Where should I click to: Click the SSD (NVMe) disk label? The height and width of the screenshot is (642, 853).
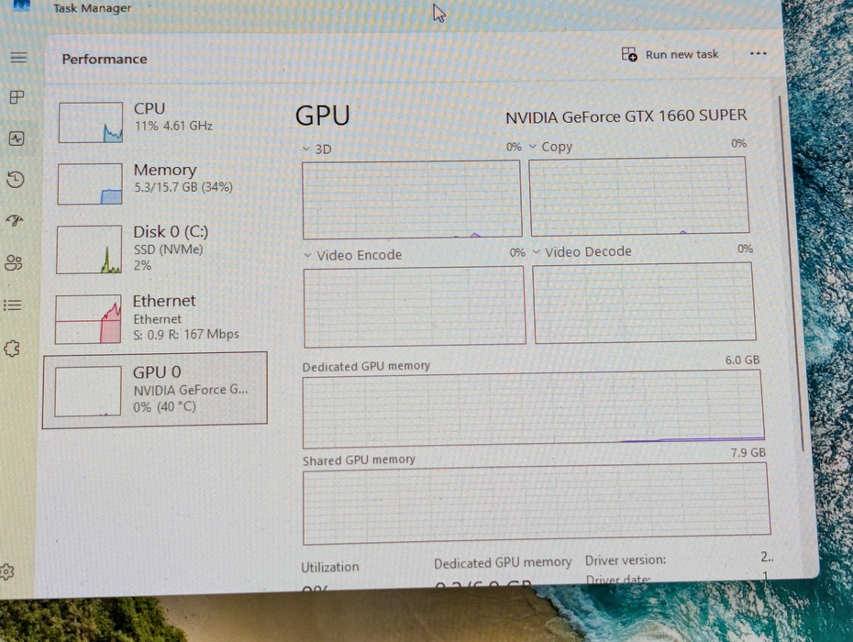coord(168,249)
